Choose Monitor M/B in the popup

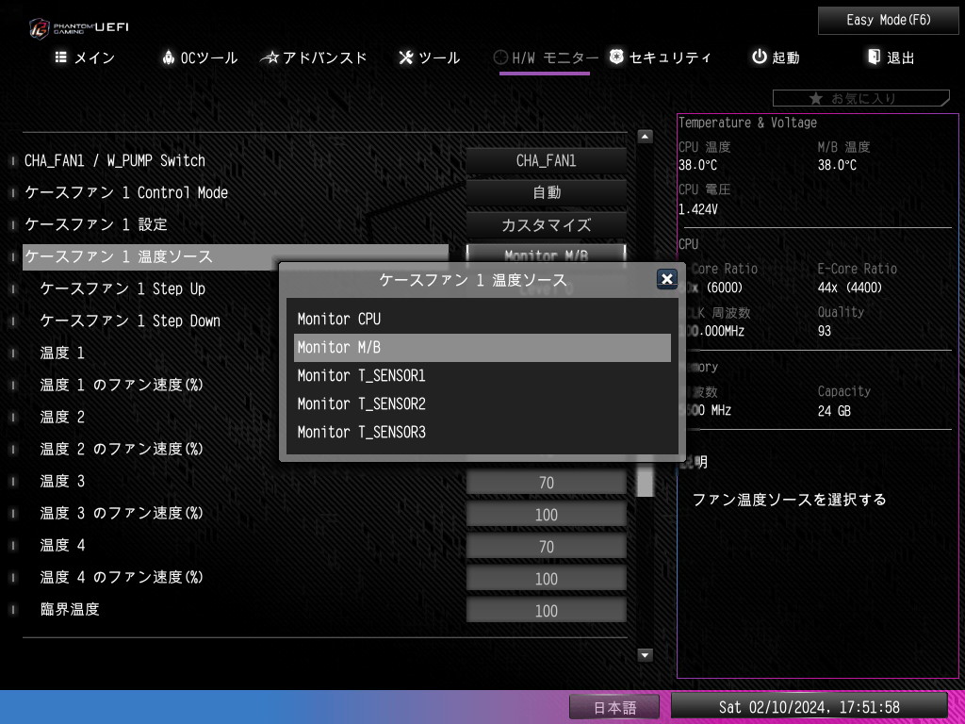click(x=482, y=348)
